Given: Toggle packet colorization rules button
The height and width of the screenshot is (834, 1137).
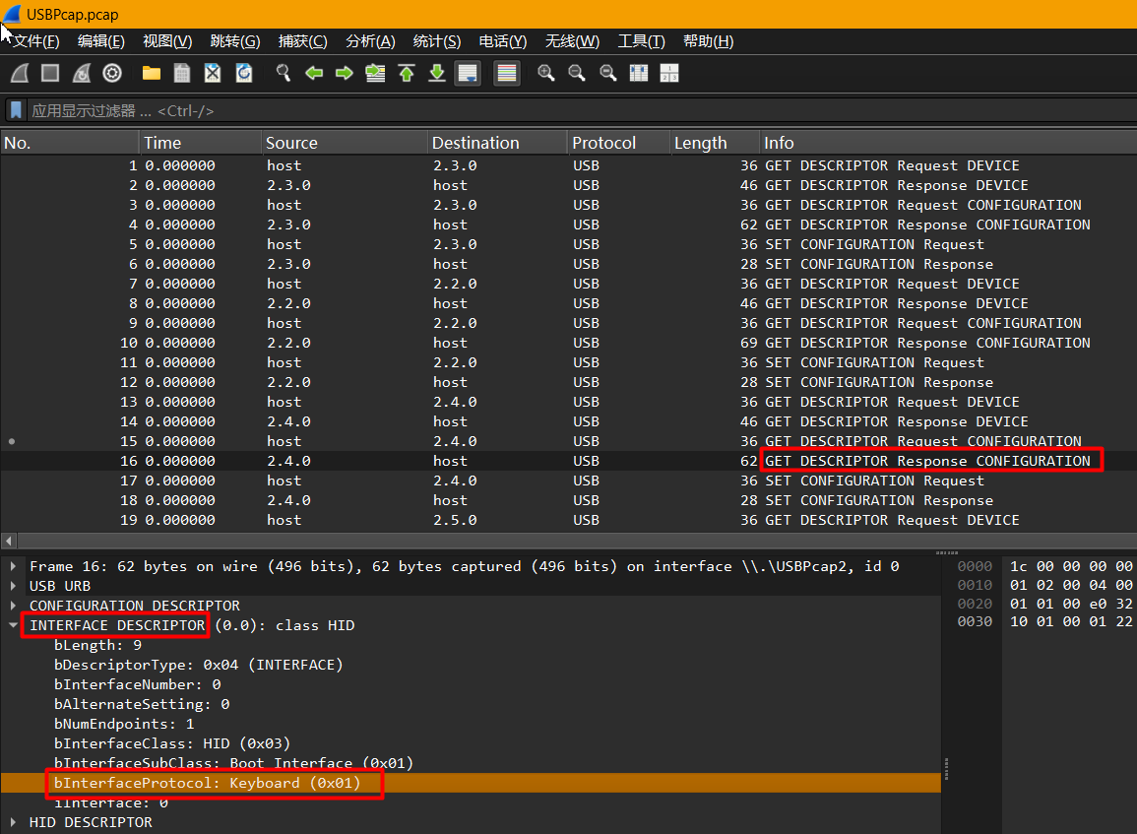Looking at the screenshot, I should pos(507,74).
